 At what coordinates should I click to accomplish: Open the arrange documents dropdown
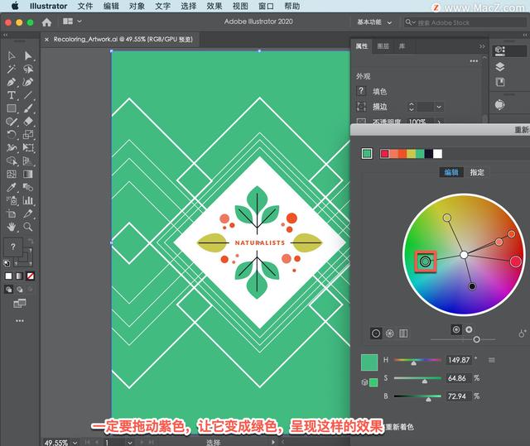coord(72,22)
